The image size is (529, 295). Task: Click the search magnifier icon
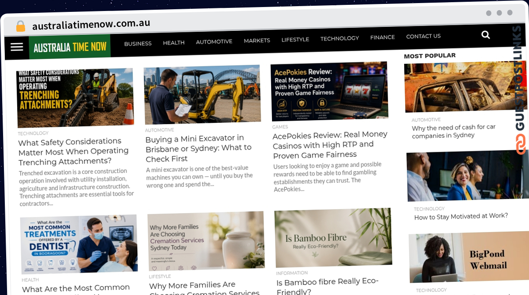pos(486,35)
